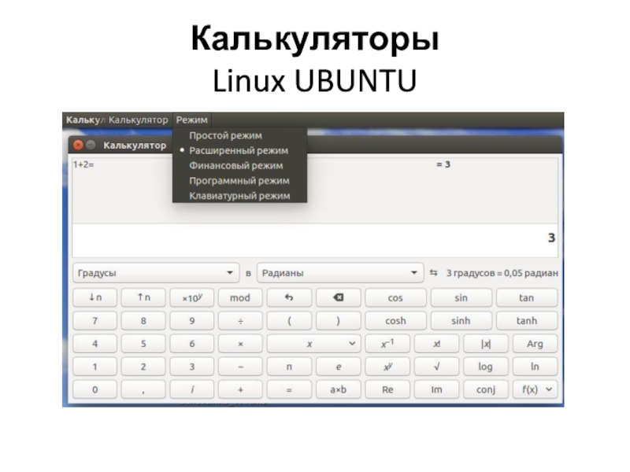The width and height of the screenshot is (630, 472).
Task: Click the sin button
Action: (461, 297)
